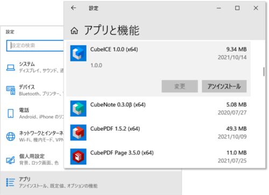Screen dimensions: 269x195
Task: Focus the 設定の検索 search box
Action: [35, 46]
